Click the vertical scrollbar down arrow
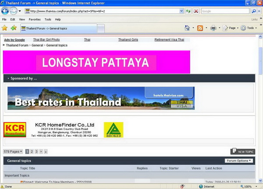The image size is (263, 189). pos(260,181)
